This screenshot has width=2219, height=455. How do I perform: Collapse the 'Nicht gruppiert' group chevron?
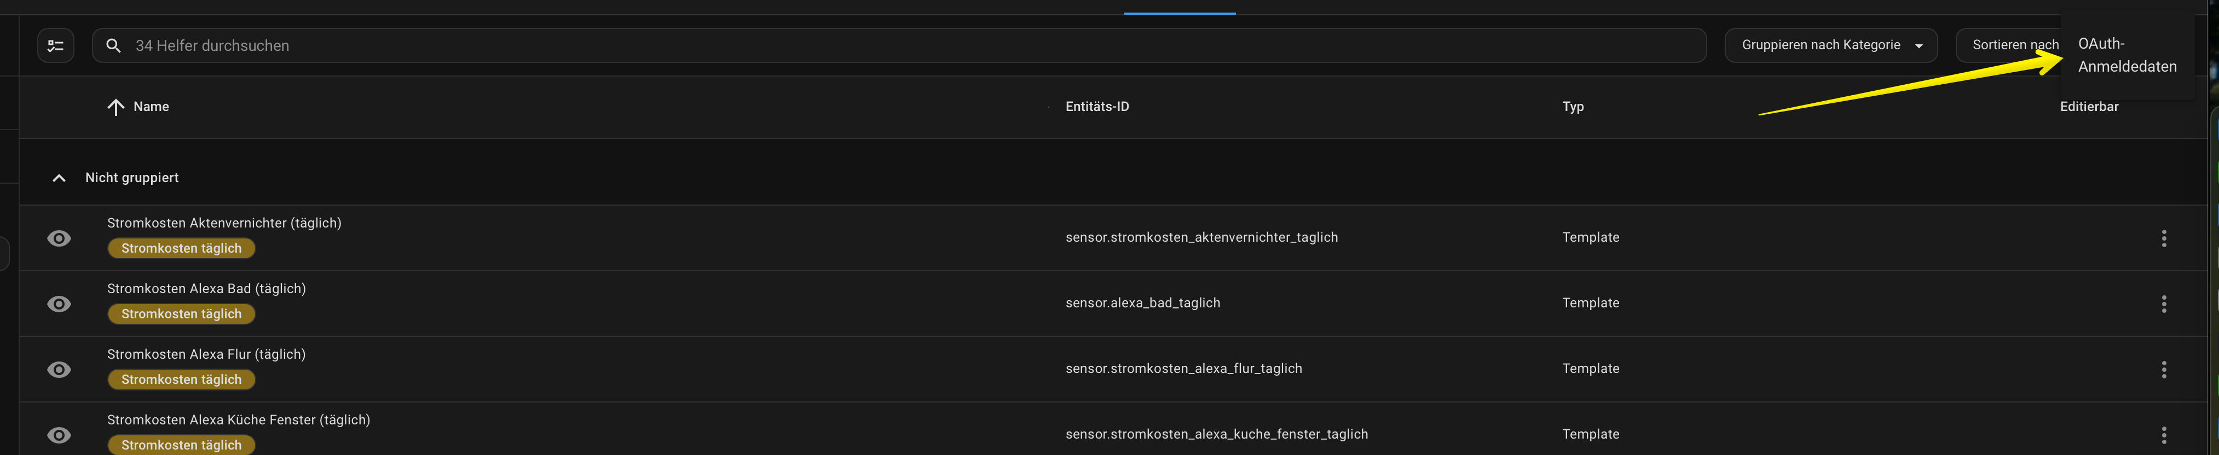pyautogui.click(x=59, y=178)
